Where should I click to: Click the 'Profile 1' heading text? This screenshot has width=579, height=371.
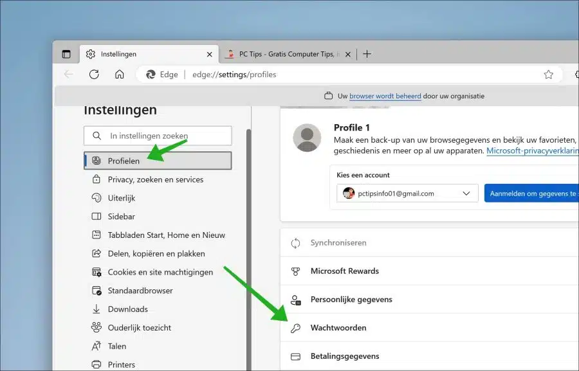(351, 127)
